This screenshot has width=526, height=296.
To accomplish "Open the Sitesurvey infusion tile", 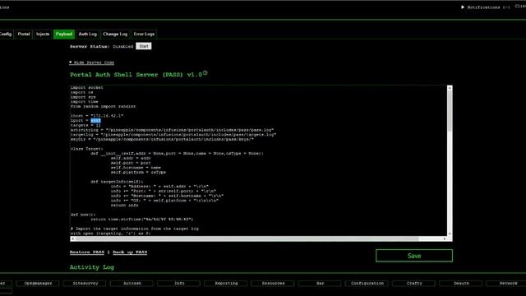I will (x=85, y=283).
